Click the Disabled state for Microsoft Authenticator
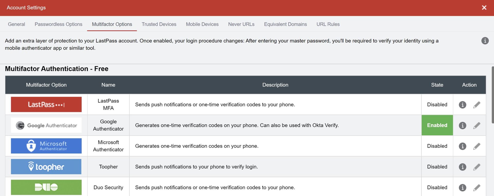This screenshot has width=494, height=196. click(437, 146)
